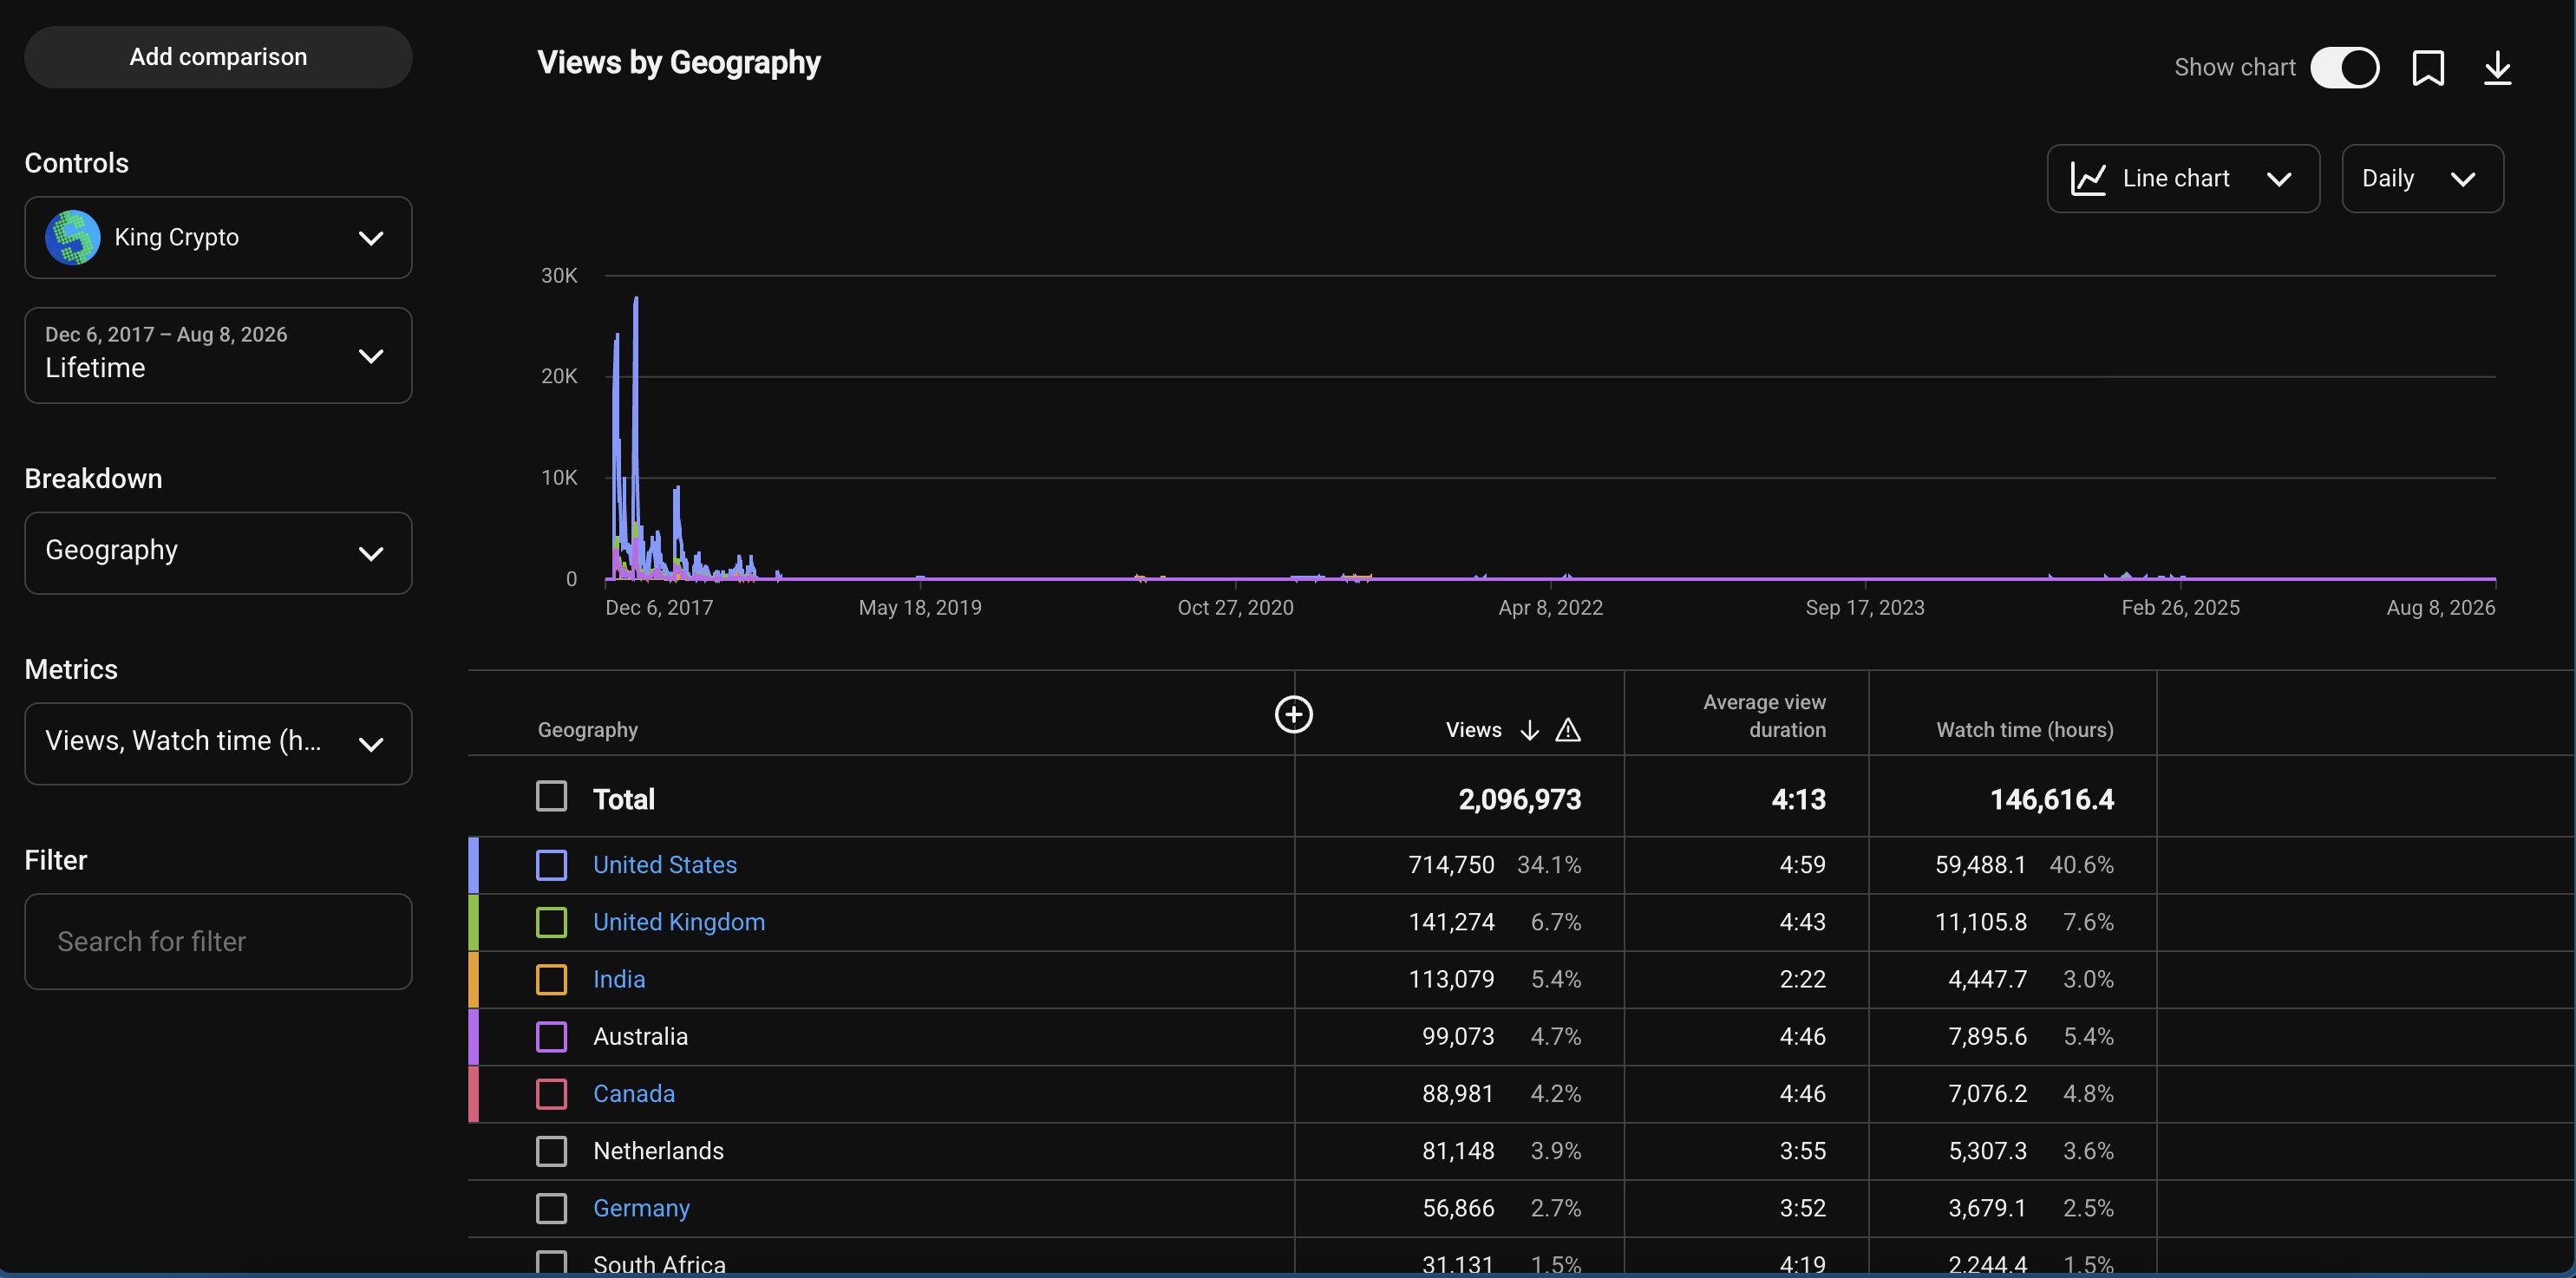Image resolution: width=2576 pixels, height=1278 pixels.
Task: Click the warning triangle beside Views
Action: pyautogui.click(x=1568, y=730)
